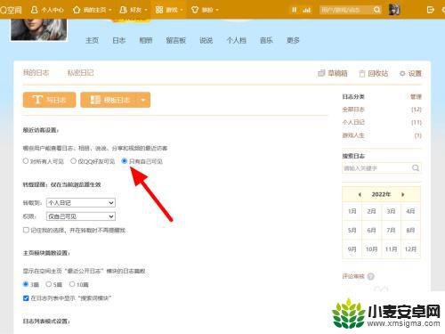Uncheck 在日志列表中显示搜索词模块 box
Screen dimensions: 445x334
tap(26, 298)
